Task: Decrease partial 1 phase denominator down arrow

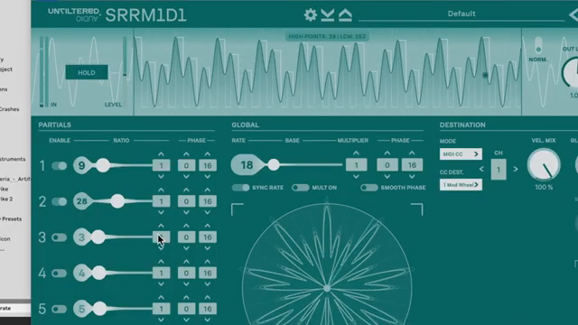Action: tap(208, 177)
